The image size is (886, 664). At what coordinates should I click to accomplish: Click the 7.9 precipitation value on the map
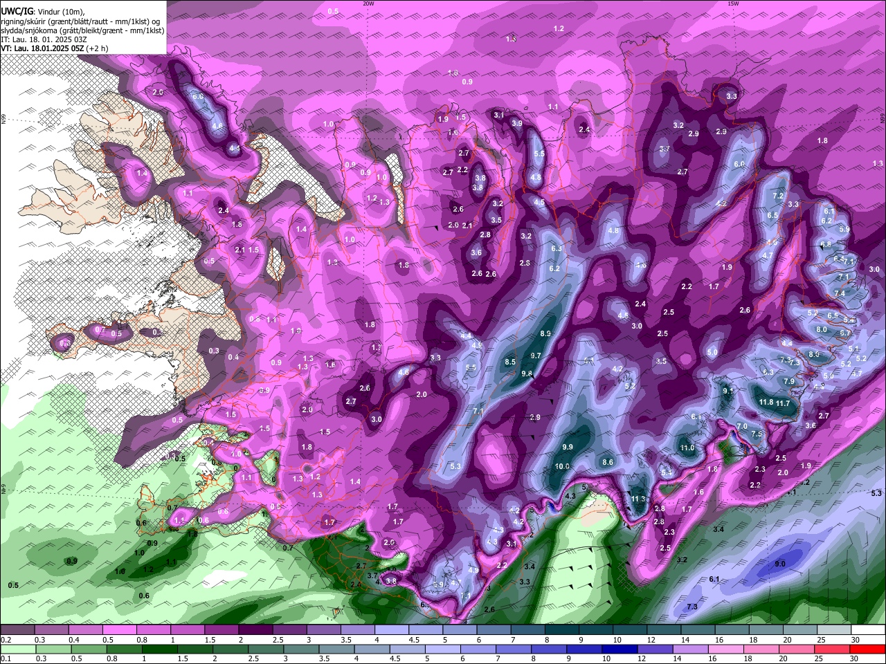(788, 381)
